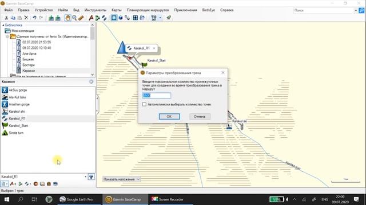Viewport: 366px width, 205px height.
Task: Select the Measure ruler tool
Action: 81,18
